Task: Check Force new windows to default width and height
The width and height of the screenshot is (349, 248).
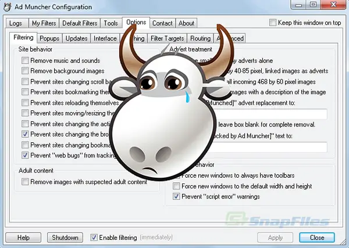Action: tap(176, 186)
